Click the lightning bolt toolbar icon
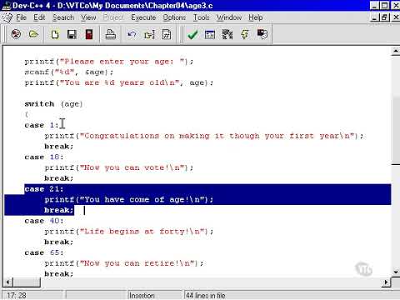Viewport: 400px width, 300px height. [245, 34]
